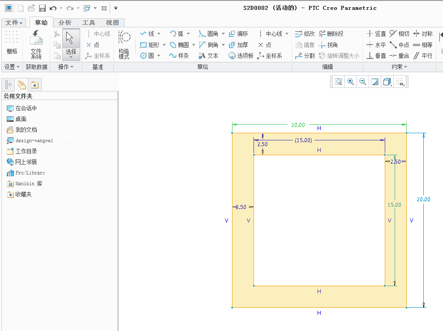Expand the 圆角 (Fillet) dropdown arrow
443x331 pixels.
[223, 34]
